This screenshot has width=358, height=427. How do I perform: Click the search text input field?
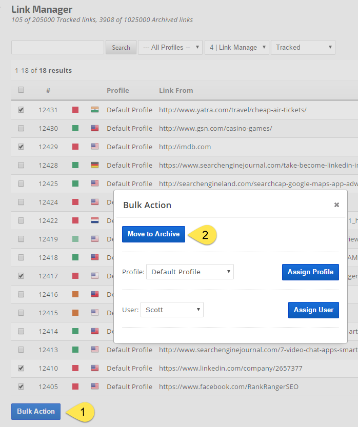coord(57,47)
